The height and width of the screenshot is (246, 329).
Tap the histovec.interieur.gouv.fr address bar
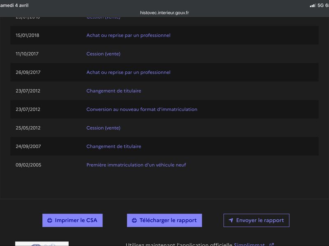[164, 13]
